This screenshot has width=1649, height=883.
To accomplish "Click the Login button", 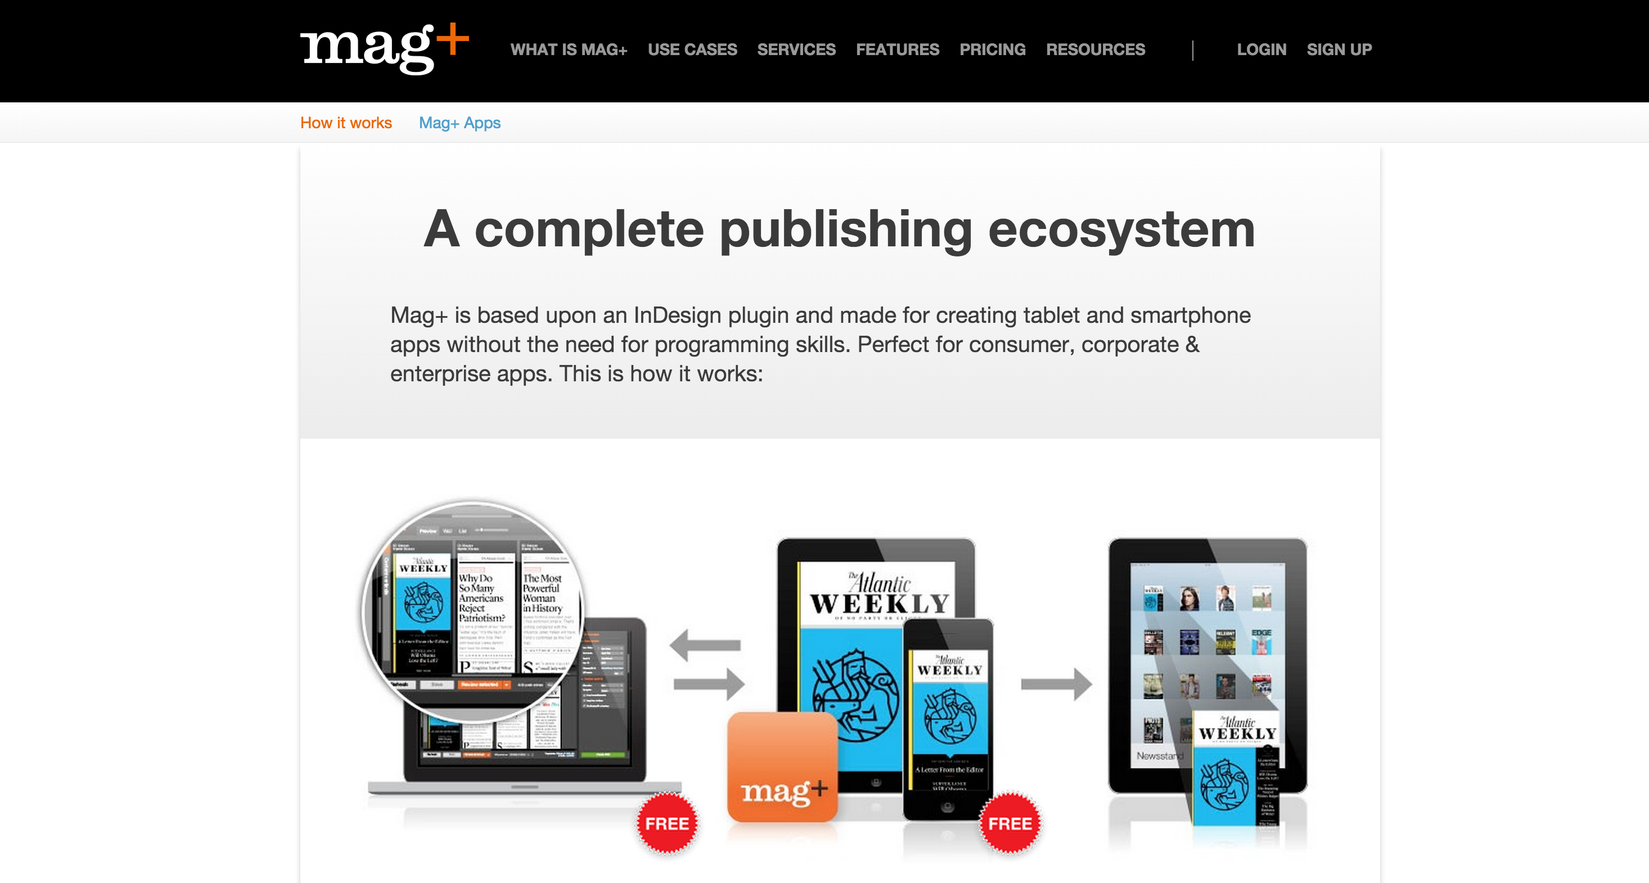I will 1261,49.
